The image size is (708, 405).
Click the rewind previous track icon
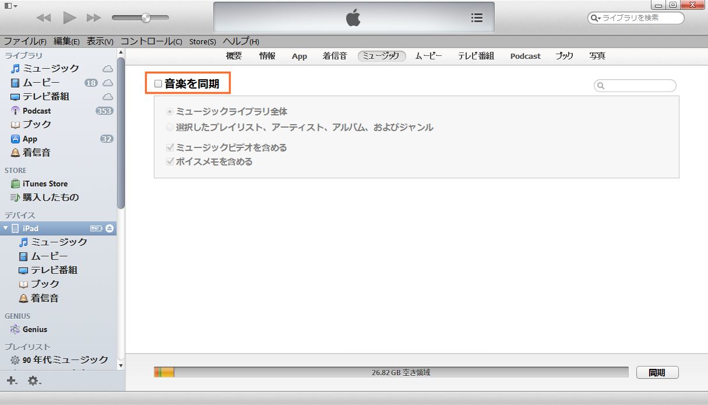coord(44,17)
